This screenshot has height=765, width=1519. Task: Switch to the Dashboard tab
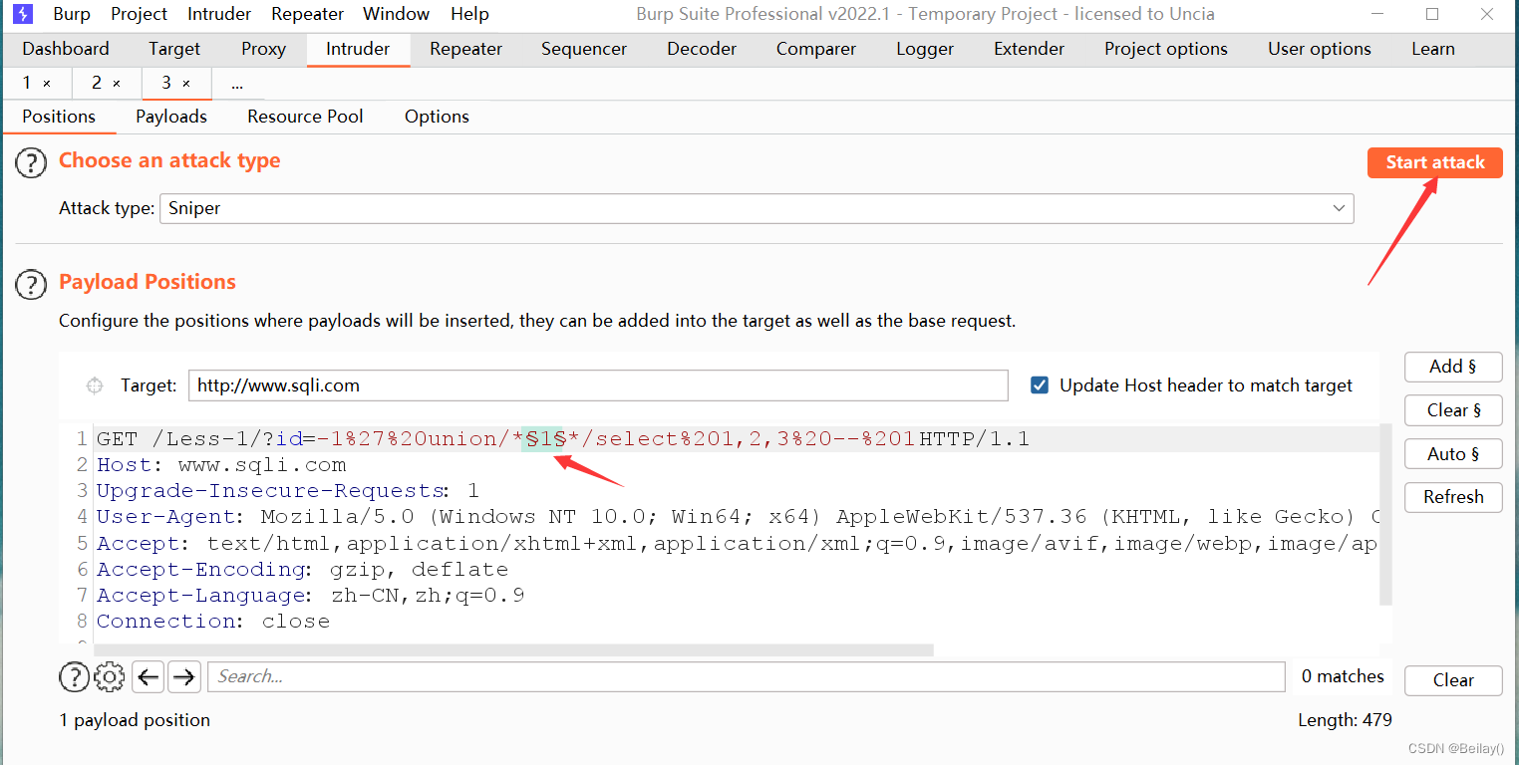pos(66,49)
